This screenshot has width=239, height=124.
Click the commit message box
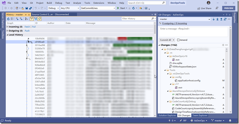(x=193, y=32)
